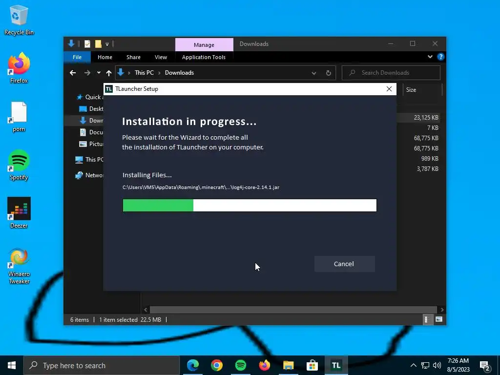Select This PC in navigation pane
Screen dimensions: 500x375
pos(89,160)
